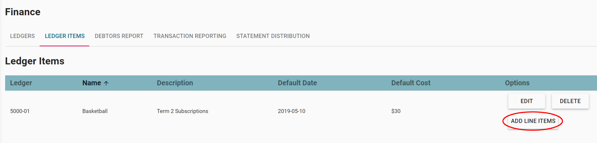Select the Ledger Items tab
This screenshot has height=143, width=597.
[x=65, y=36]
